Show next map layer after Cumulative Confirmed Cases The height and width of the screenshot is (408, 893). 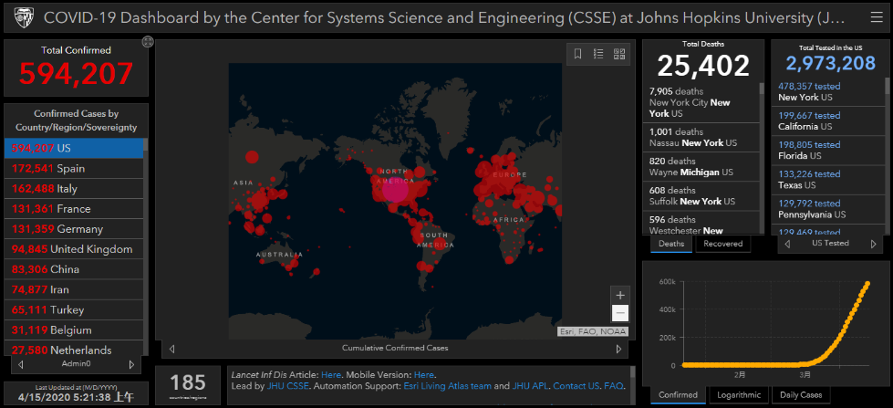click(618, 348)
